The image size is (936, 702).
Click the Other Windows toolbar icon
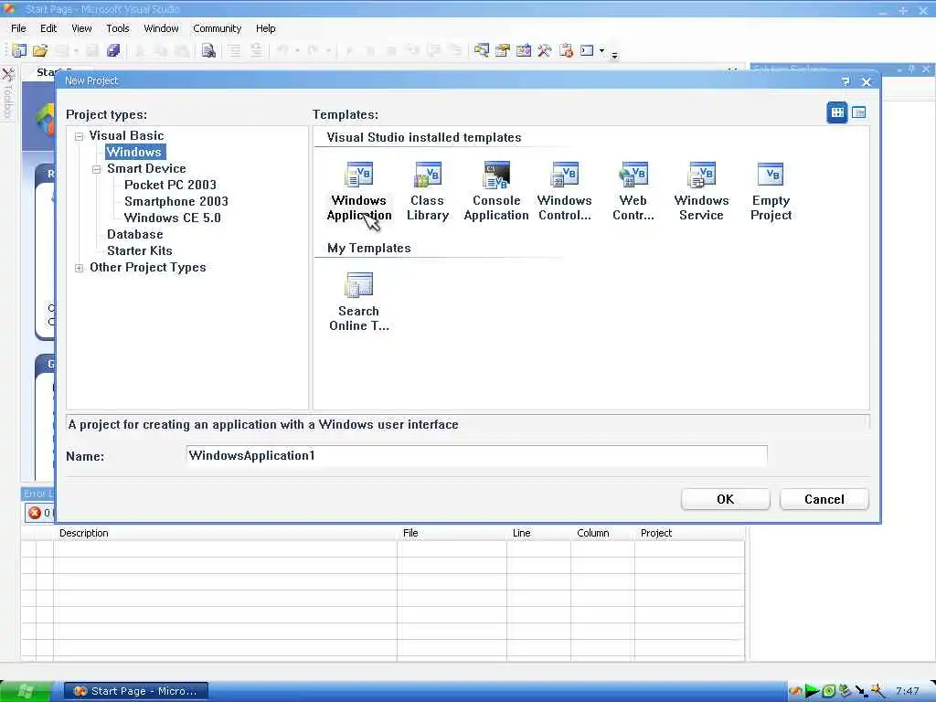coord(588,51)
